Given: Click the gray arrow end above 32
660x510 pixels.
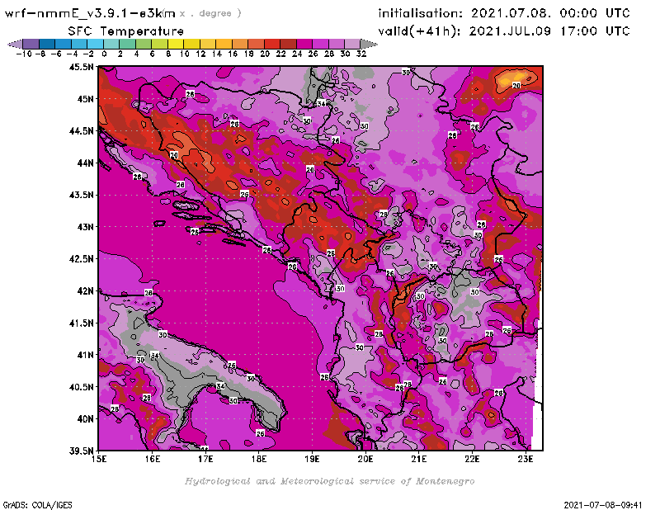Looking at the screenshot, I should click(x=369, y=44).
